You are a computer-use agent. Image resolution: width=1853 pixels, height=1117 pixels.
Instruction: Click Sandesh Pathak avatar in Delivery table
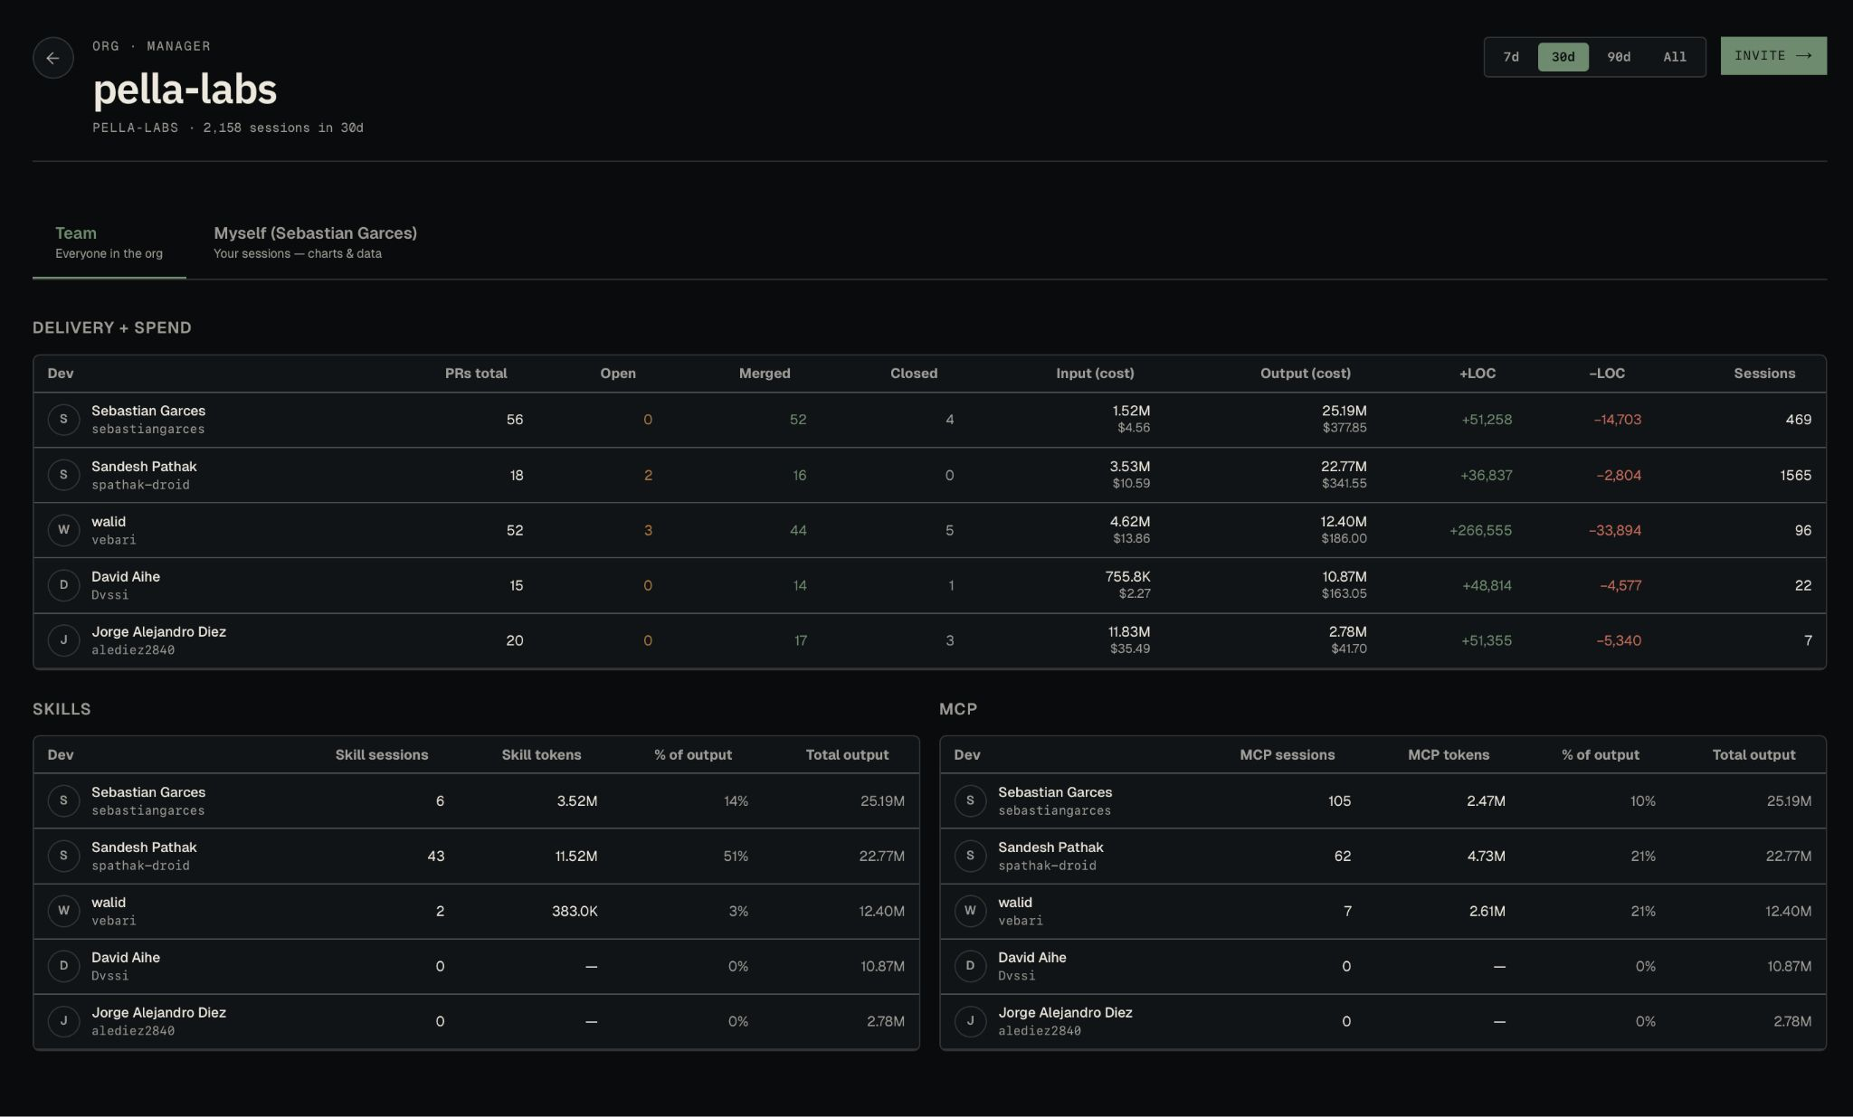point(63,475)
